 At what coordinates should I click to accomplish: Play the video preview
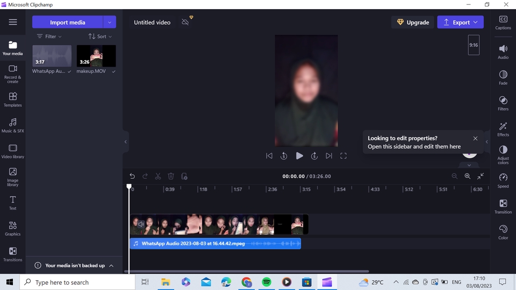[x=299, y=156]
